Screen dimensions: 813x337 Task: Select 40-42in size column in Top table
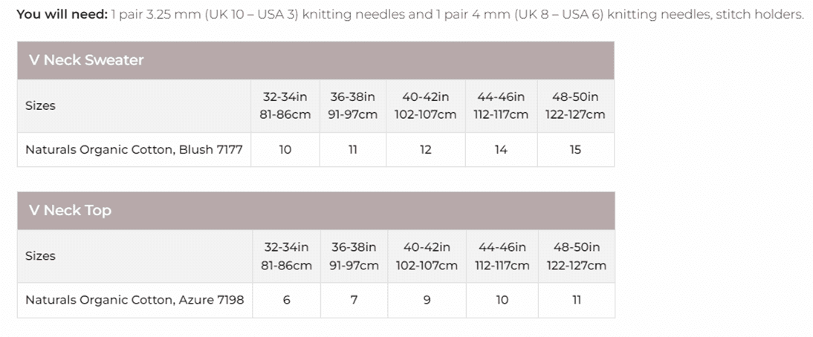click(427, 255)
